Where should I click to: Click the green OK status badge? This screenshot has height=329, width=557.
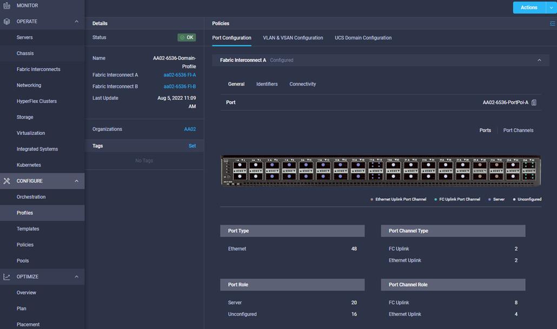click(187, 37)
